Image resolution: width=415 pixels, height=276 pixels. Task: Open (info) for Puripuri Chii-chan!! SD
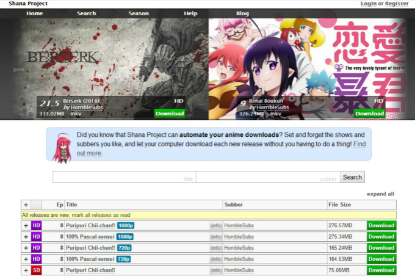pos(216,271)
